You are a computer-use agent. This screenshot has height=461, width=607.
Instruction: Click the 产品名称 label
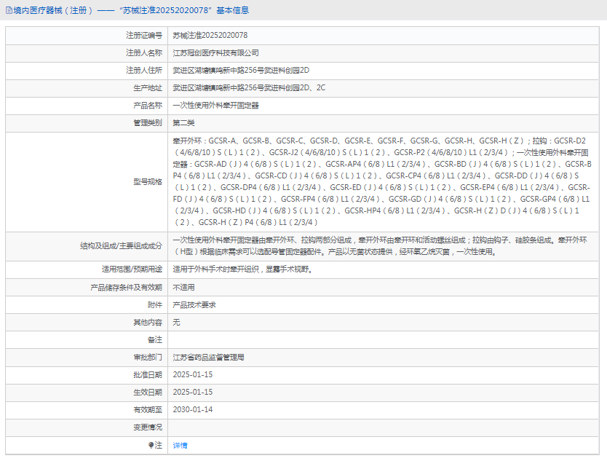[x=148, y=106]
